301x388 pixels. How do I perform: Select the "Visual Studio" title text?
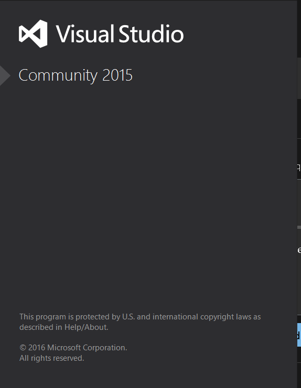tap(120, 34)
